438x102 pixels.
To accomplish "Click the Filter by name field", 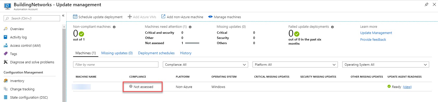I will (x=116, y=65).
